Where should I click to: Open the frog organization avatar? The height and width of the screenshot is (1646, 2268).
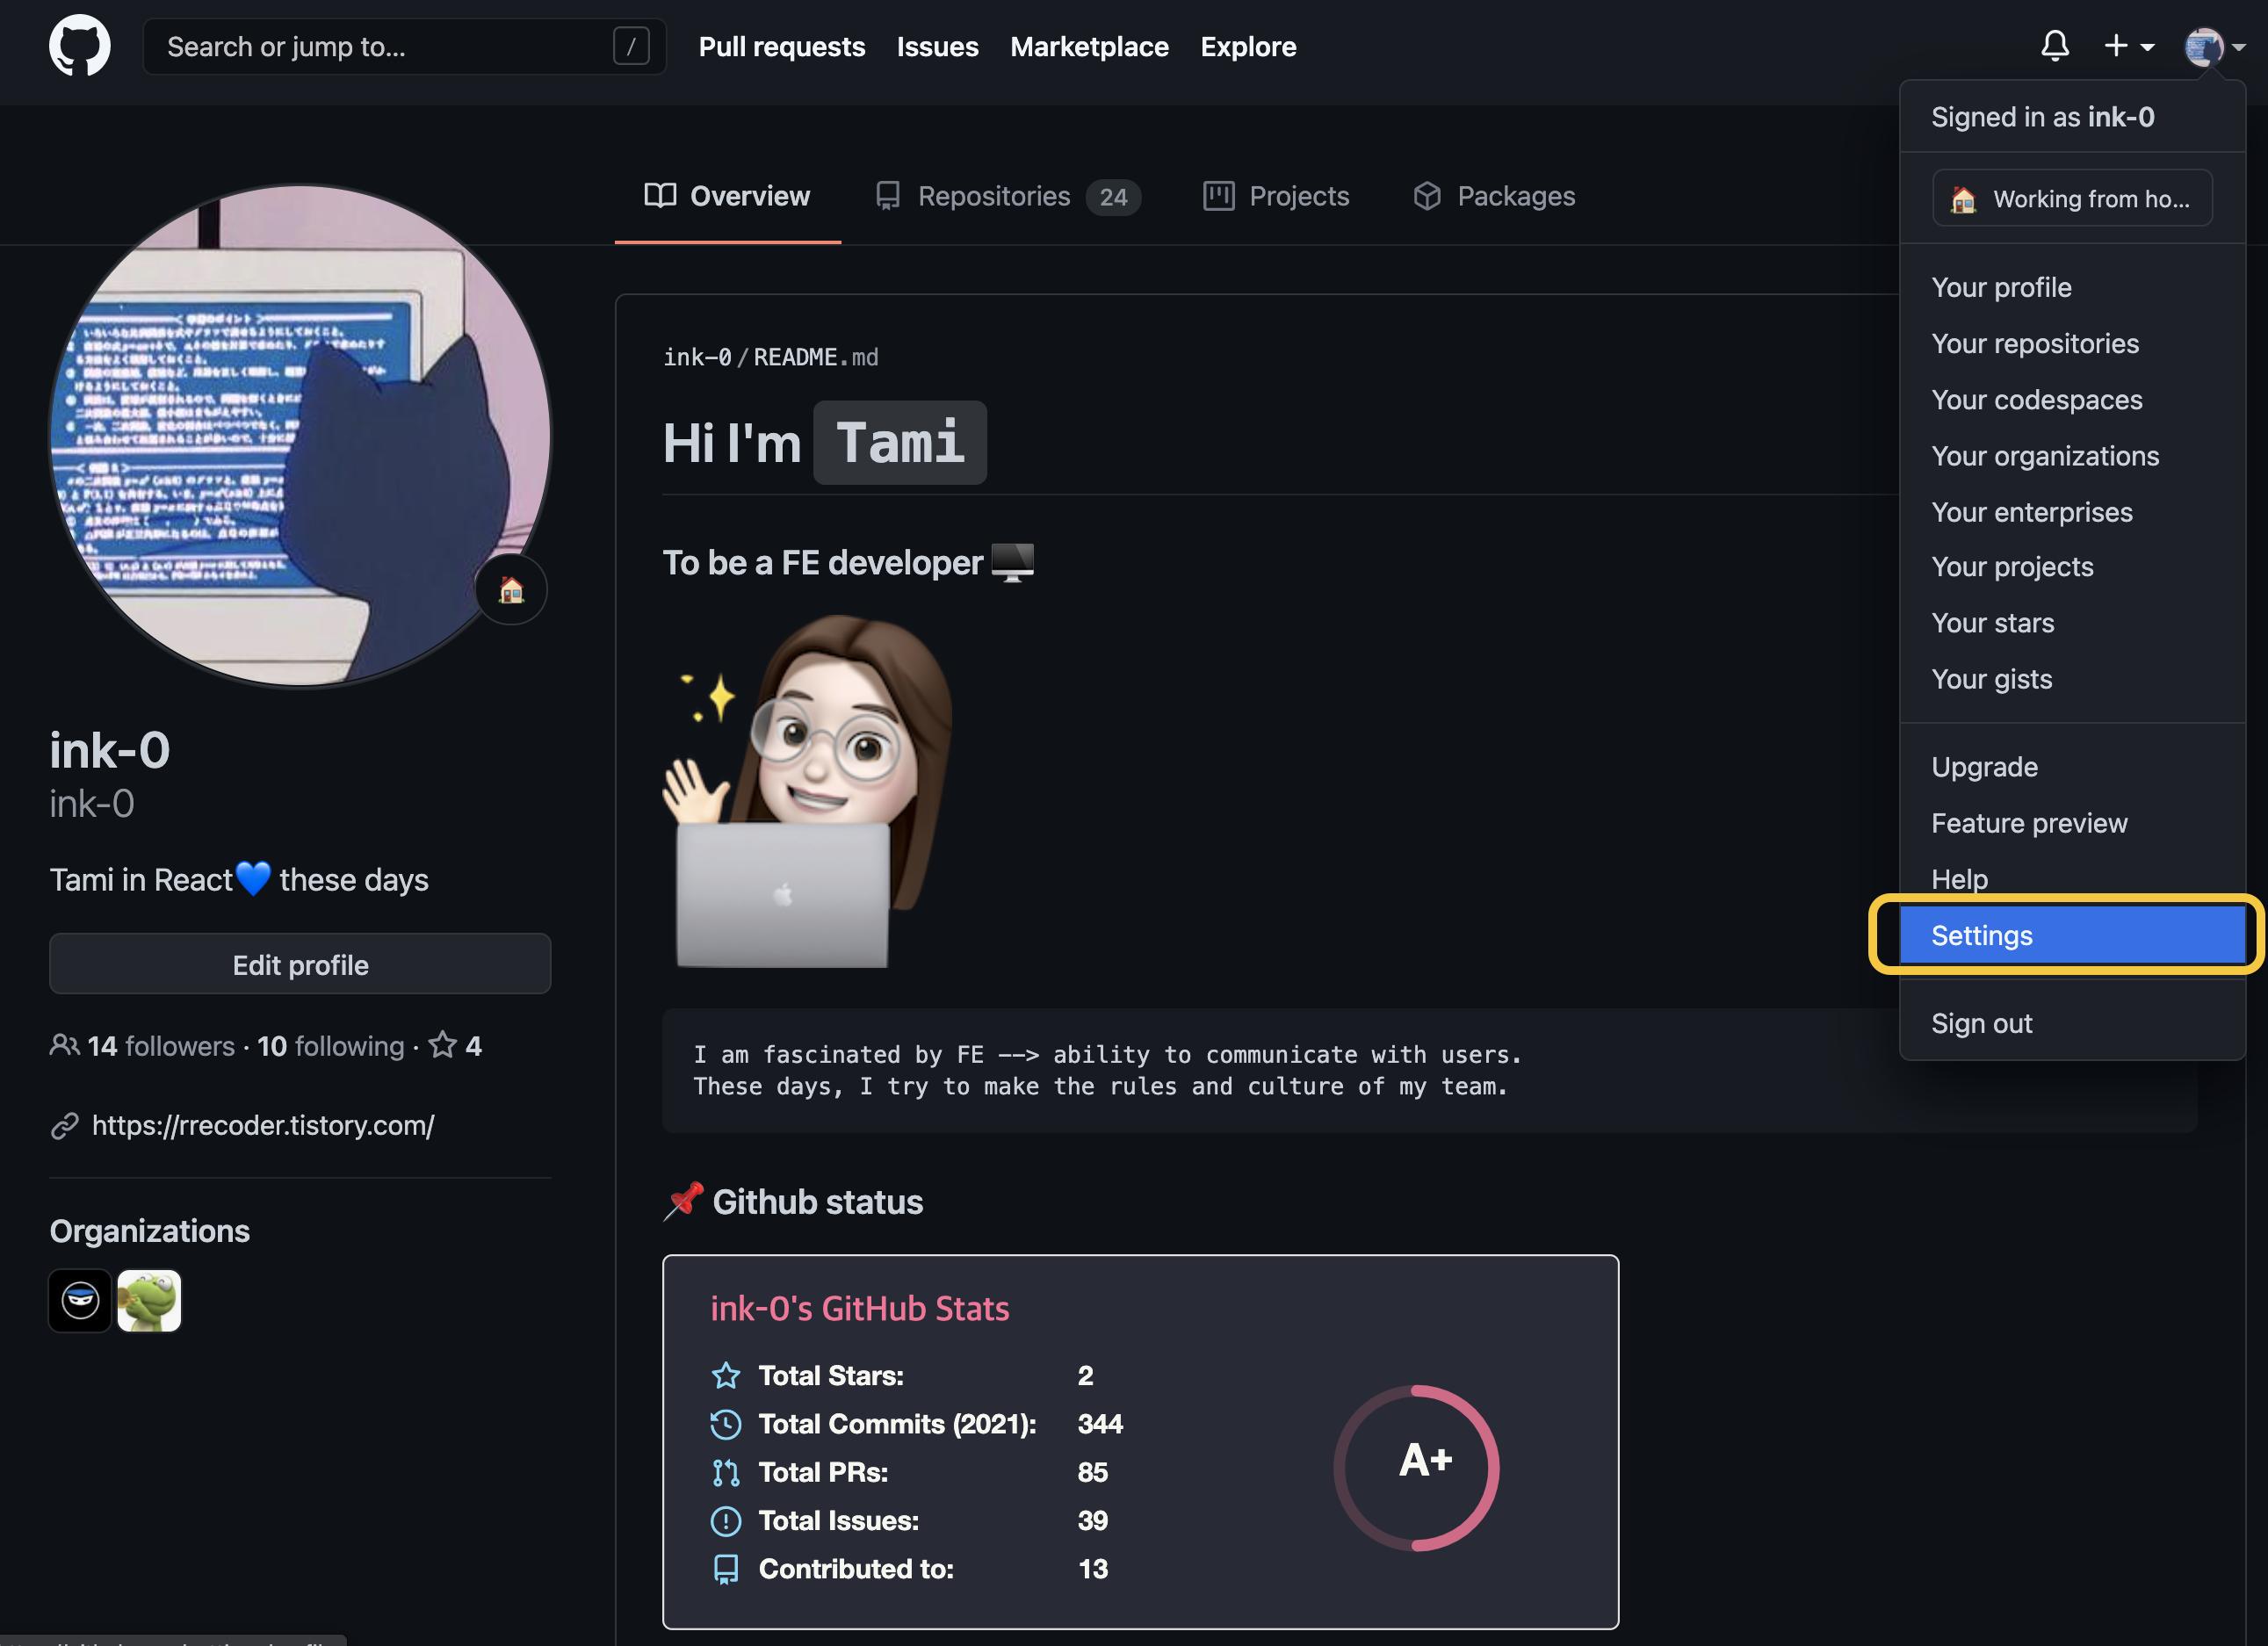[x=149, y=1300]
